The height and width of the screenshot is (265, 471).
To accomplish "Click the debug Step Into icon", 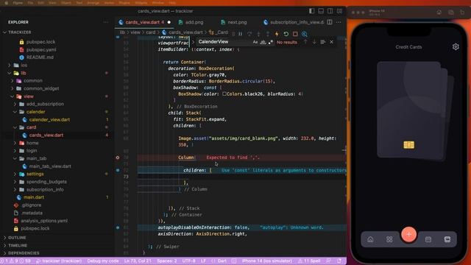I will point(258,34).
